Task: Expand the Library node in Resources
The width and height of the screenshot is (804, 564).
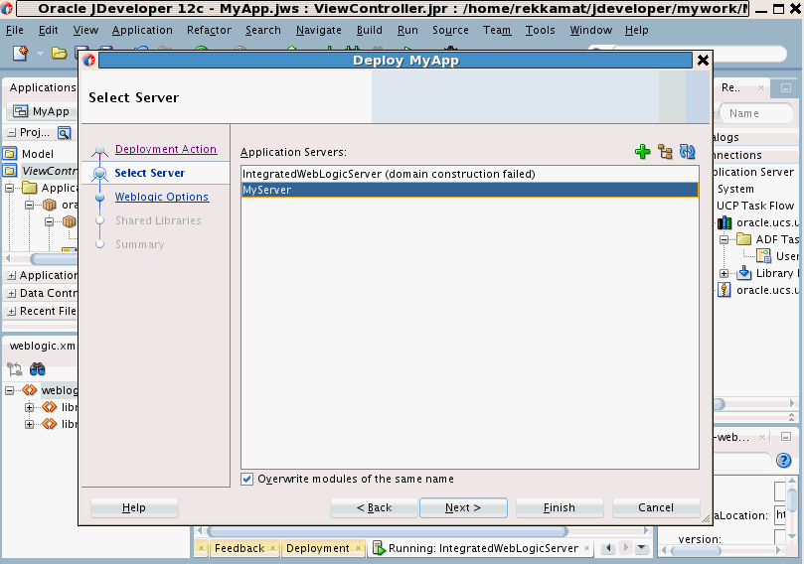Action: (x=724, y=273)
